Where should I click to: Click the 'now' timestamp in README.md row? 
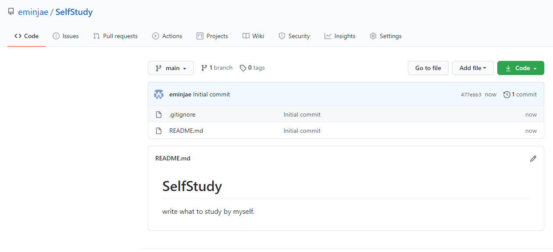(x=531, y=131)
